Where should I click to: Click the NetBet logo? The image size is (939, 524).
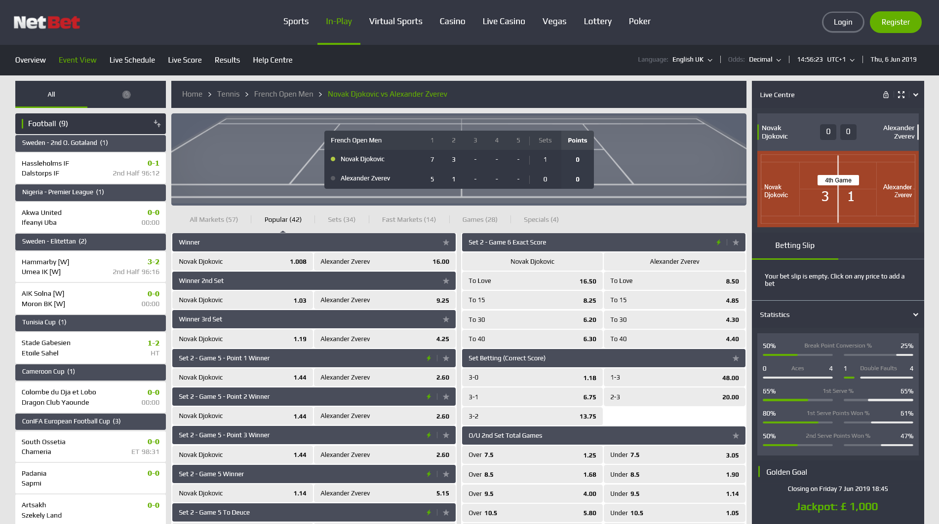47,22
